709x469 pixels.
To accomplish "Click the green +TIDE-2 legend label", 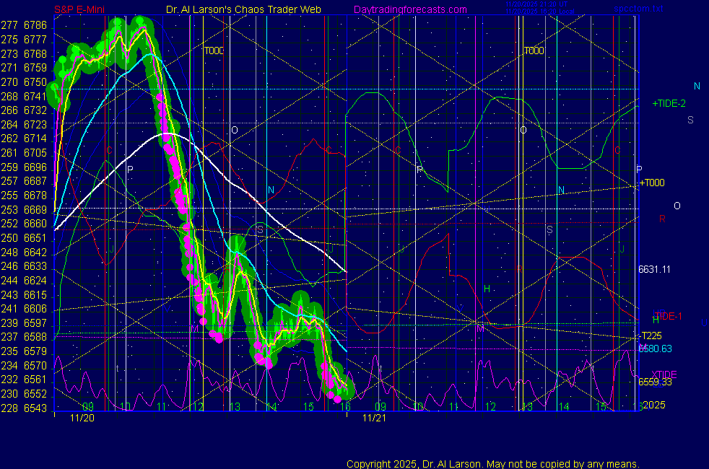I will point(669,104).
